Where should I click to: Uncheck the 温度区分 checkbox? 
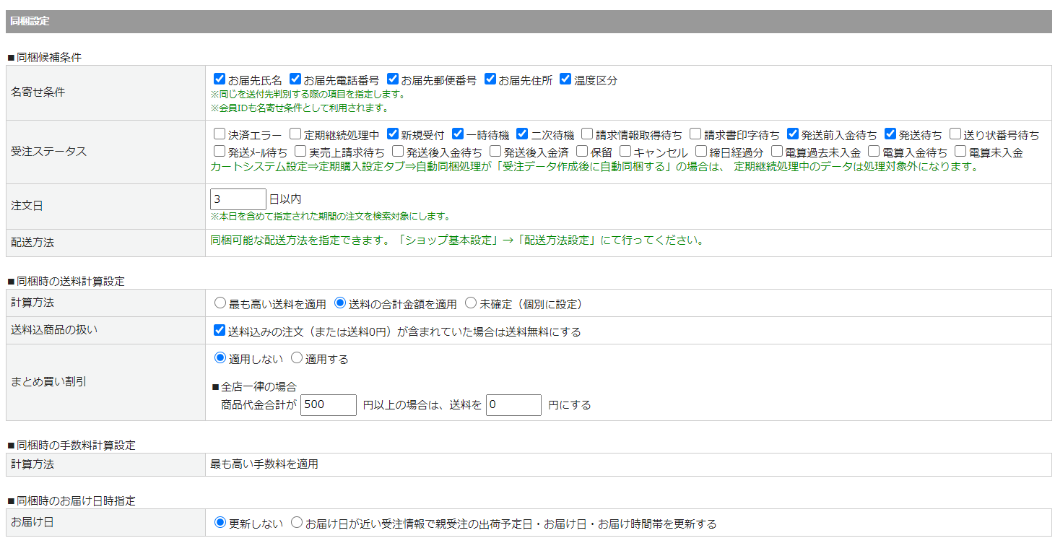565,79
